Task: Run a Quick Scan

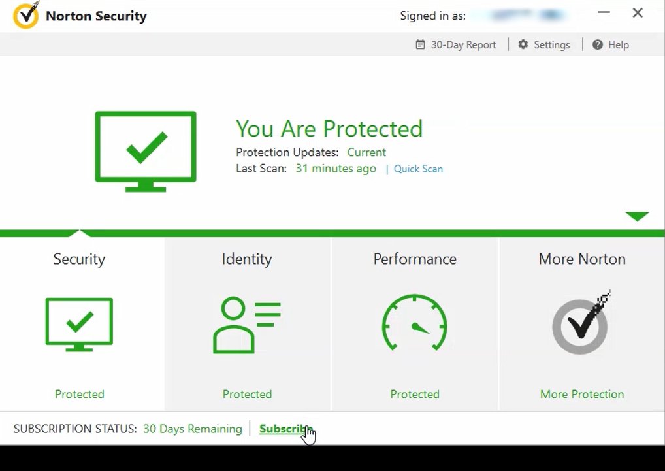Action: coord(418,169)
